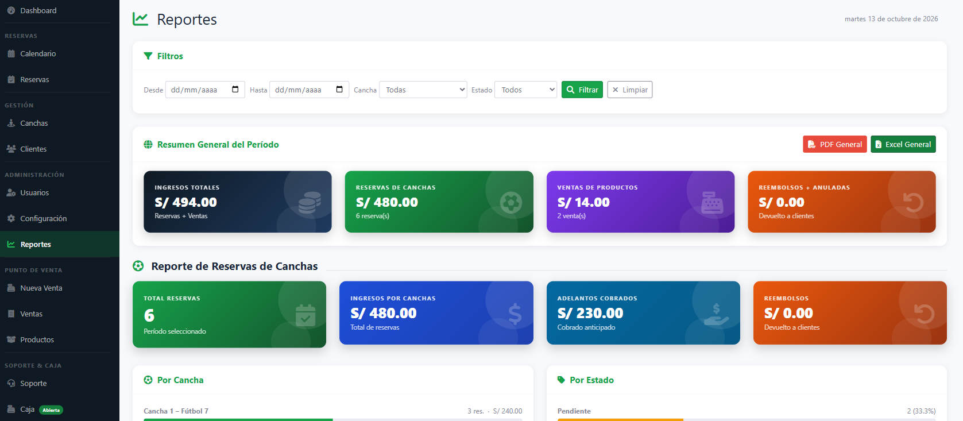Open the Desde date picker calendar icon
Screen dimensions: 963x421
(235, 90)
